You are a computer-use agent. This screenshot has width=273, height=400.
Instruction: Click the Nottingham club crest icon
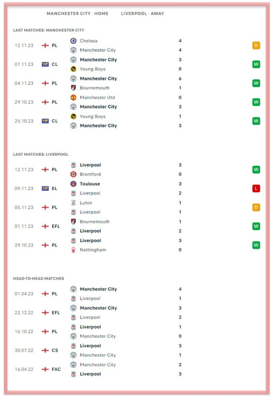point(73,250)
